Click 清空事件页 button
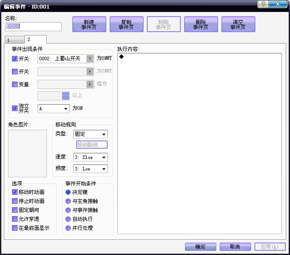The width and height of the screenshot is (290, 255). (238, 24)
